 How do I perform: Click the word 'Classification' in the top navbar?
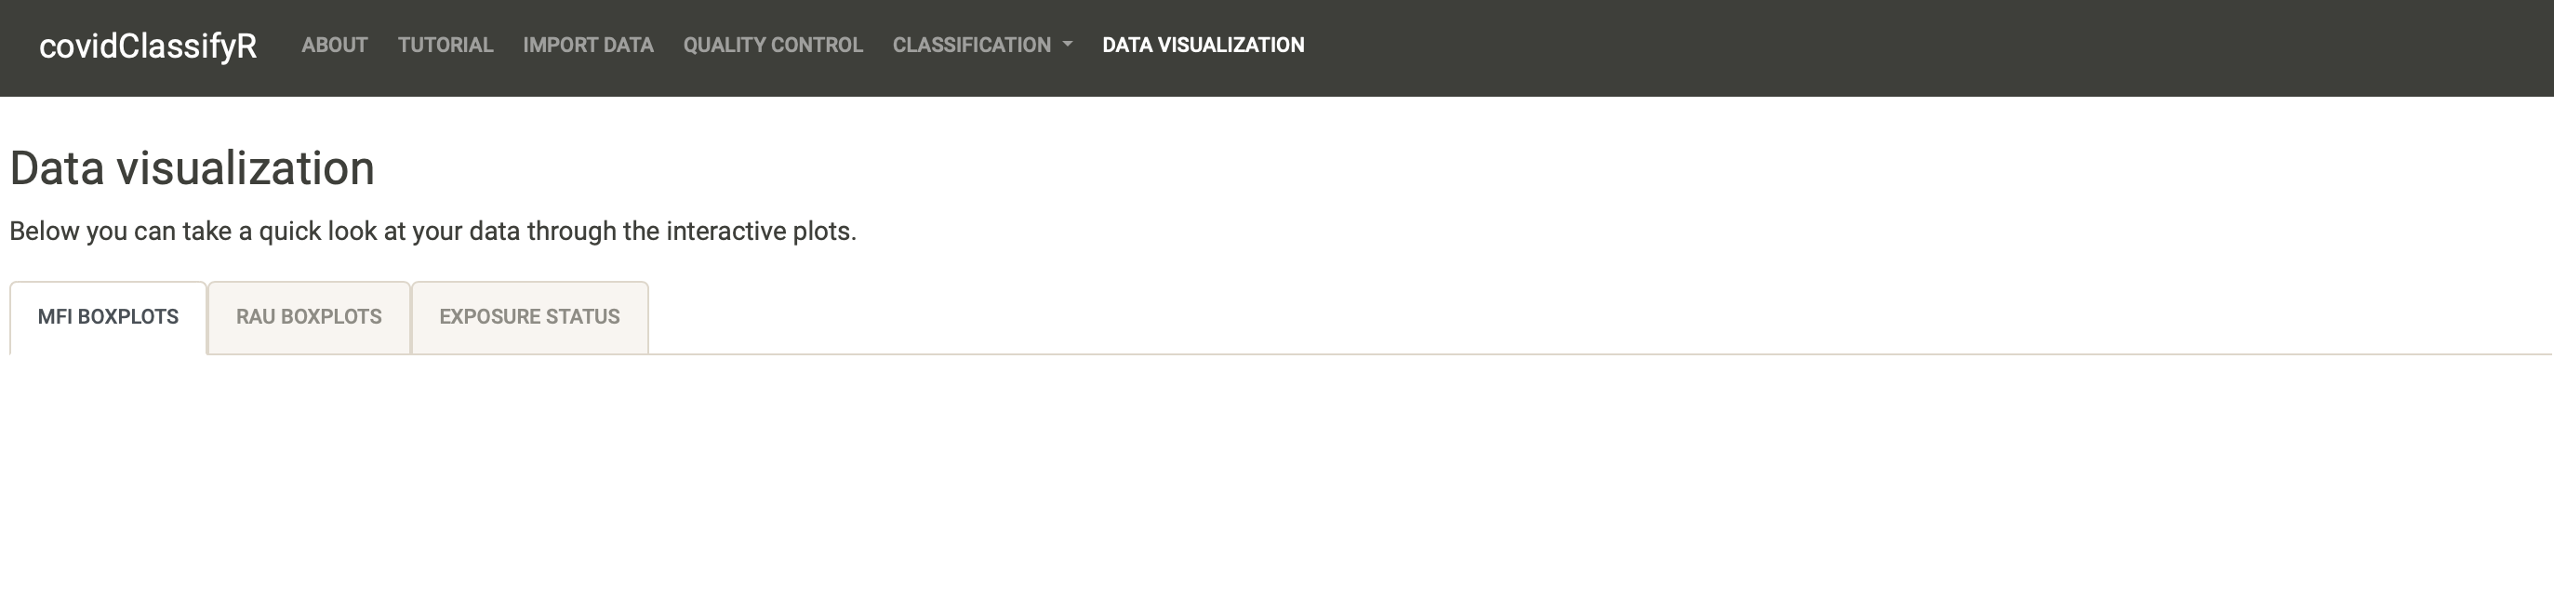tap(972, 45)
